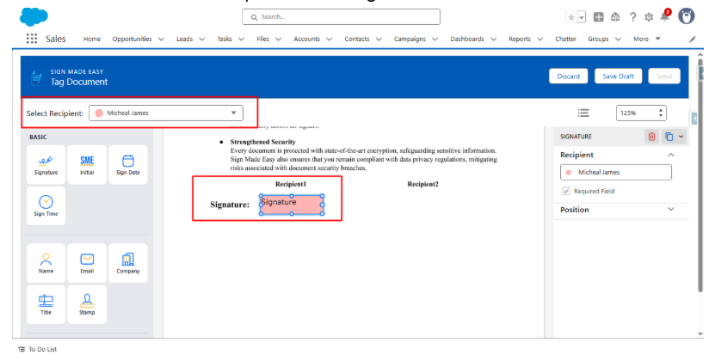Open the global create plus menu
This screenshot has height=361, width=709.
pyautogui.click(x=598, y=17)
